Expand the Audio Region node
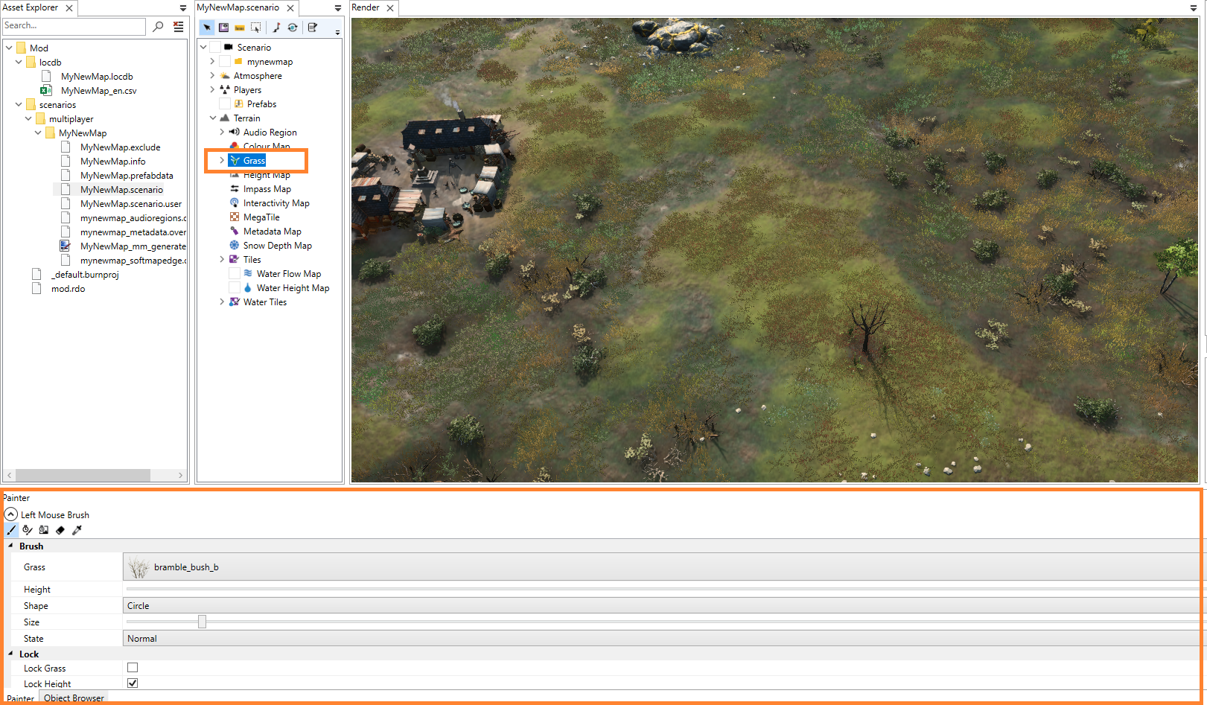The image size is (1207, 705). pyautogui.click(x=222, y=132)
